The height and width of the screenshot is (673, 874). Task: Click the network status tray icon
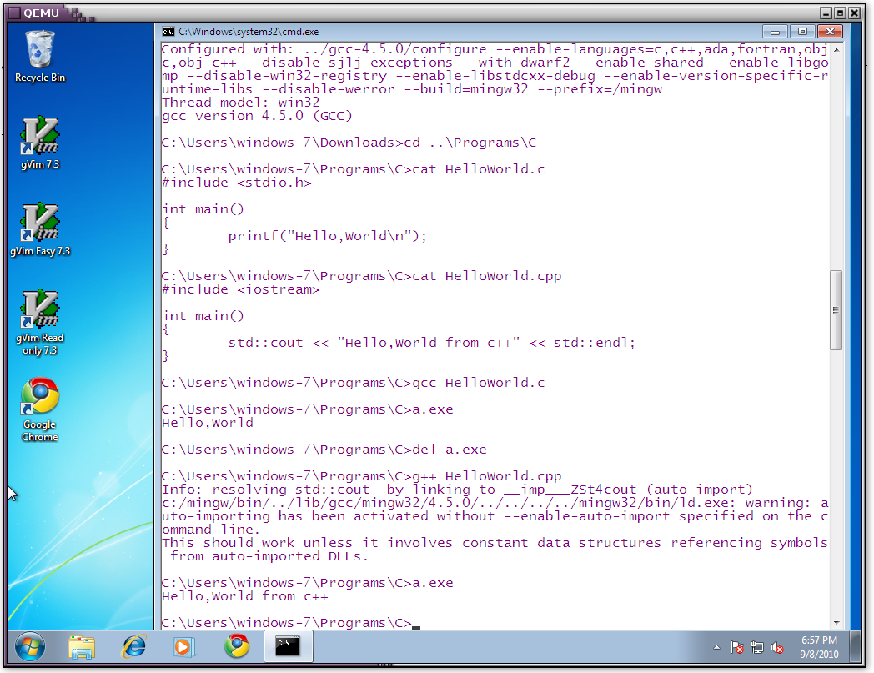point(757,647)
